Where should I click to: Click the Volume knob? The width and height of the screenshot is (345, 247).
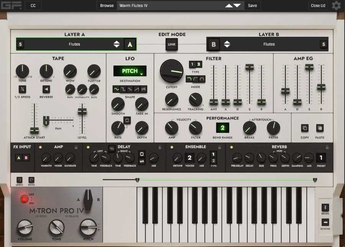(25, 227)
